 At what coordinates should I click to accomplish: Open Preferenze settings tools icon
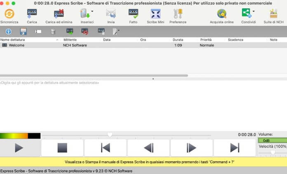click(x=178, y=14)
